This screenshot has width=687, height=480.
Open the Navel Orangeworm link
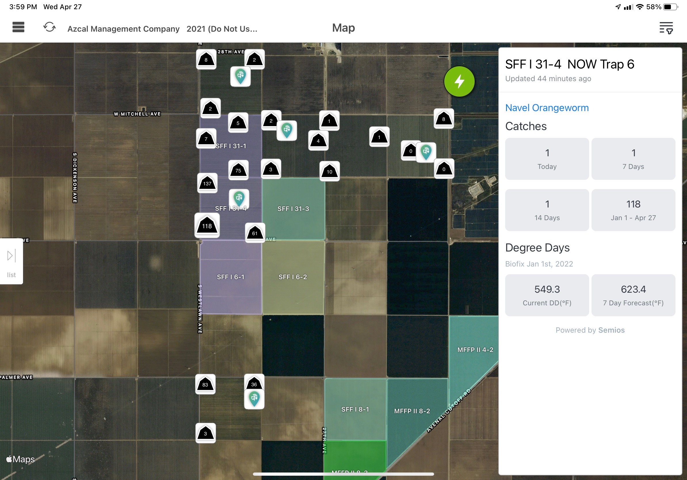(547, 108)
